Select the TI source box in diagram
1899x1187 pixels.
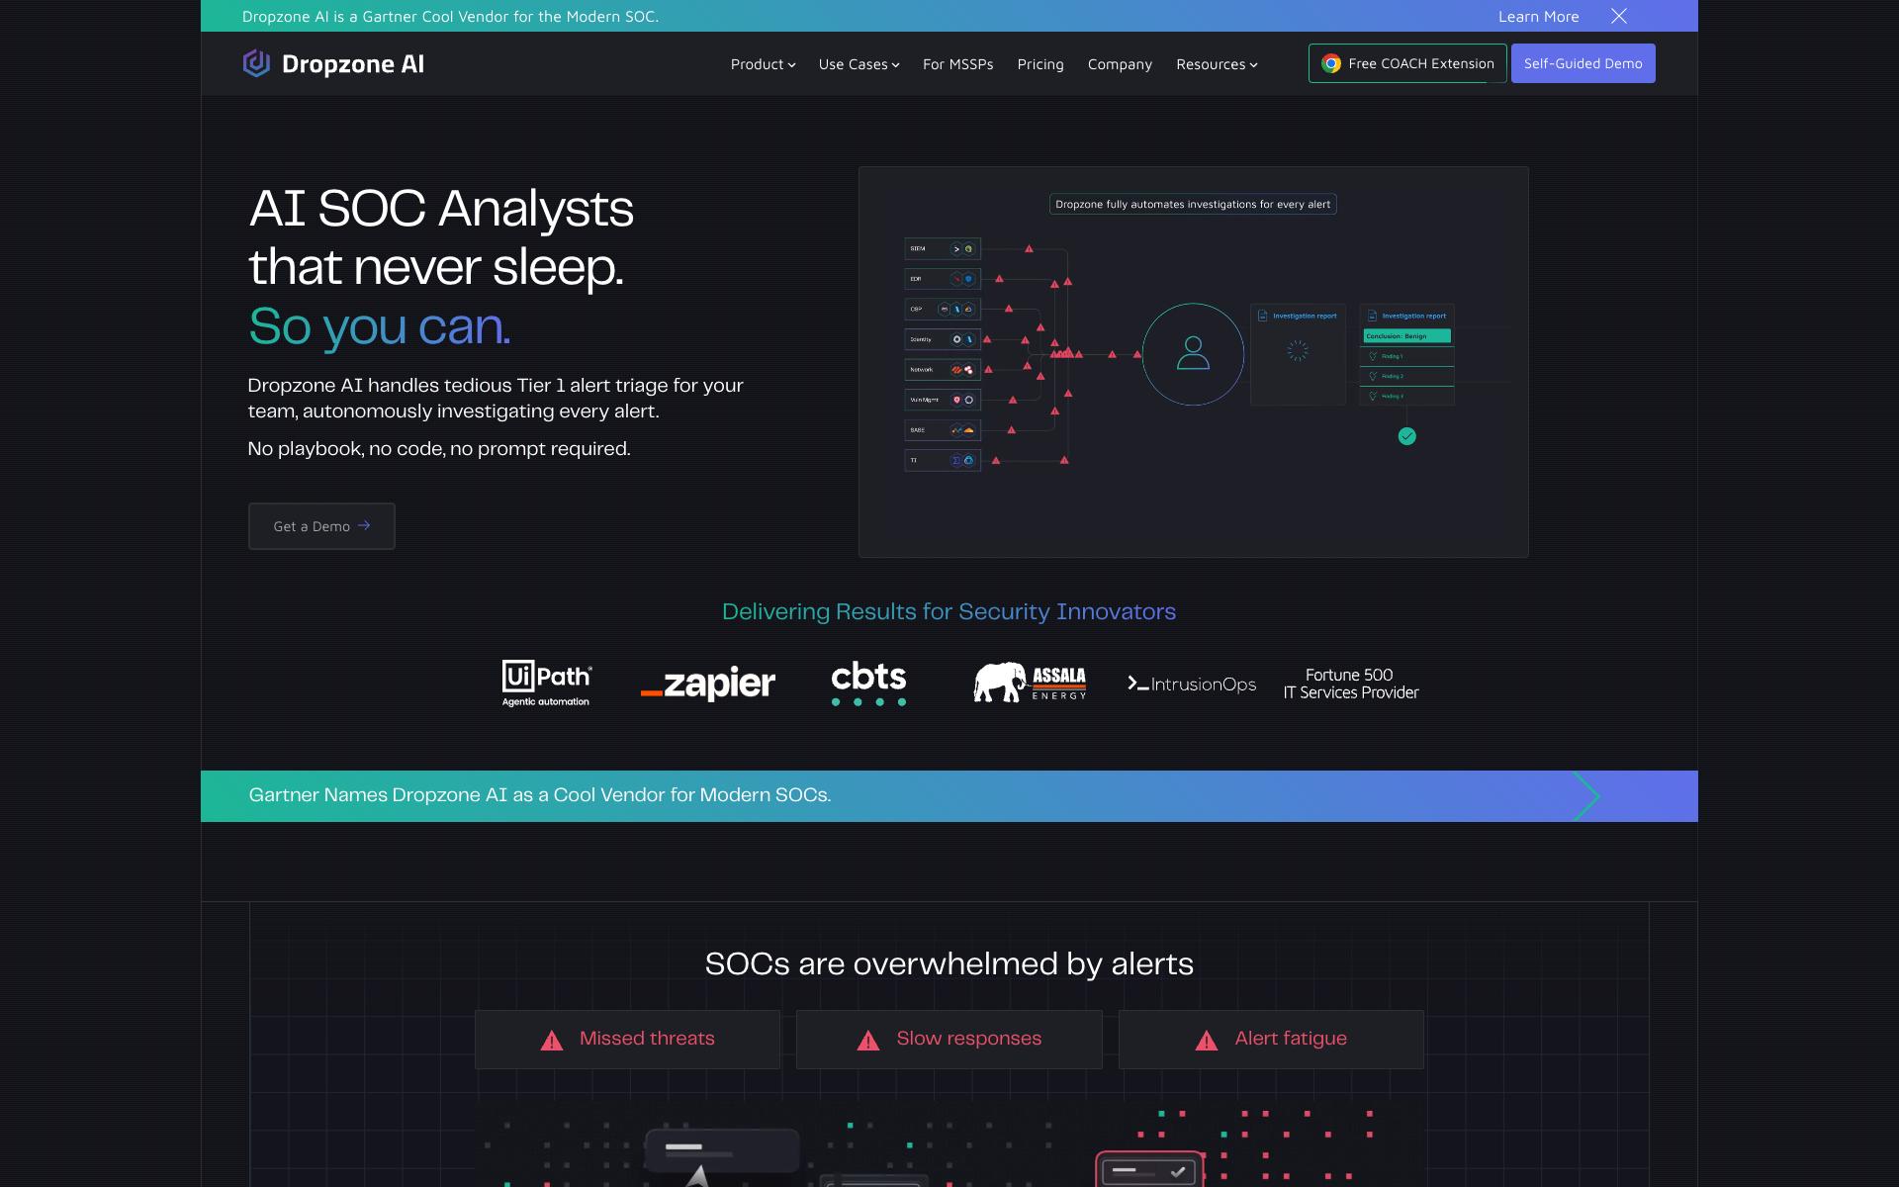point(943,460)
